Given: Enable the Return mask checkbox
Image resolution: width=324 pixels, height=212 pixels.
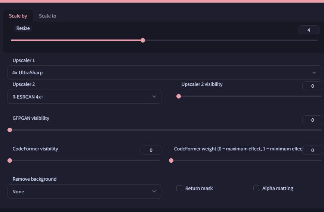Looking at the screenshot, I should (x=179, y=188).
